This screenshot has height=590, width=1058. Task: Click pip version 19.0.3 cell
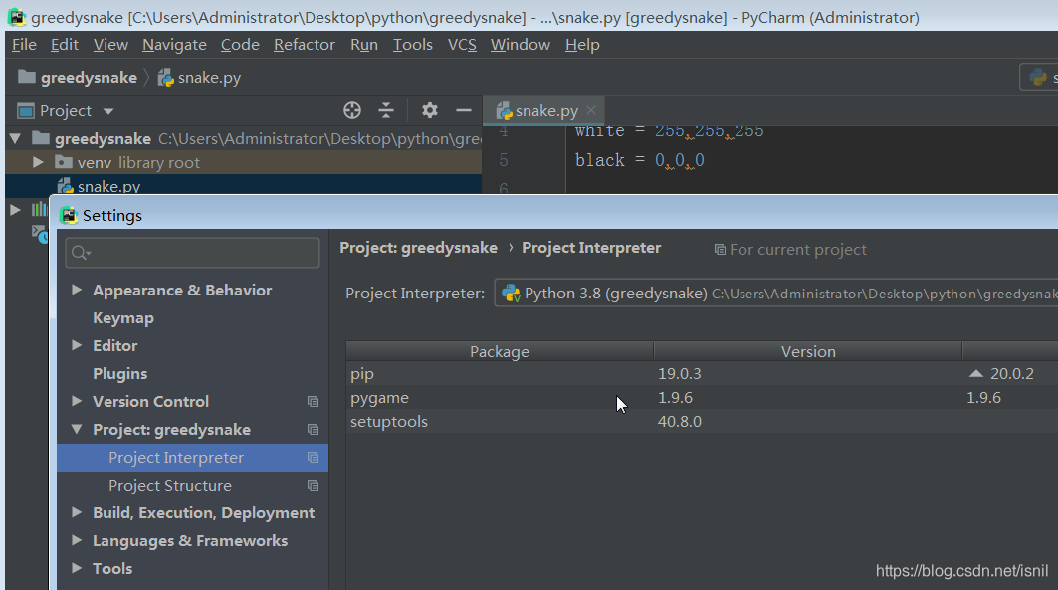click(680, 373)
